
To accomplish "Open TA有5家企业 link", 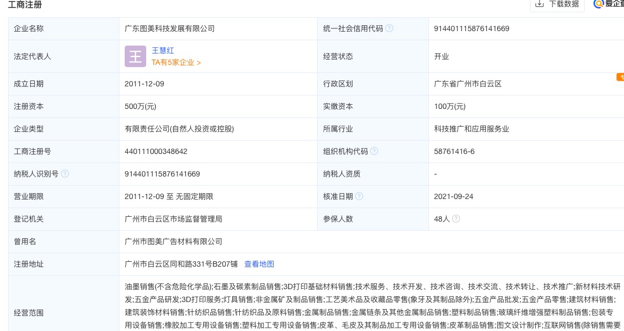I will click(x=176, y=62).
